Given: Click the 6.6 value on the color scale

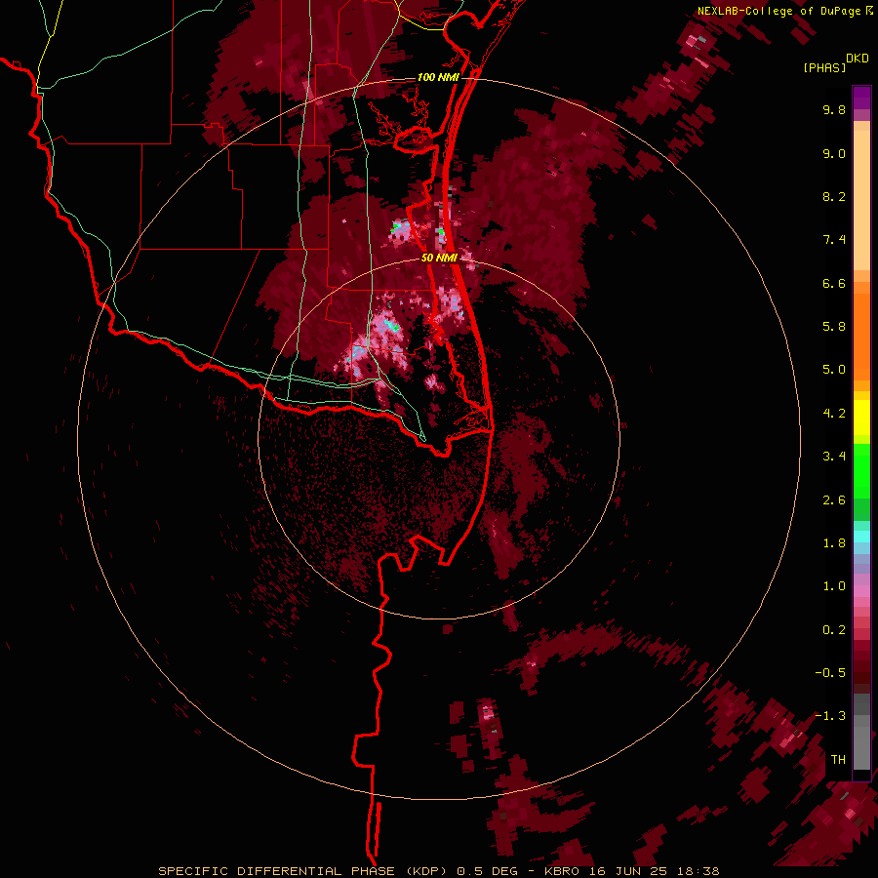Looking at the screenshot, I should pos(834,283).
